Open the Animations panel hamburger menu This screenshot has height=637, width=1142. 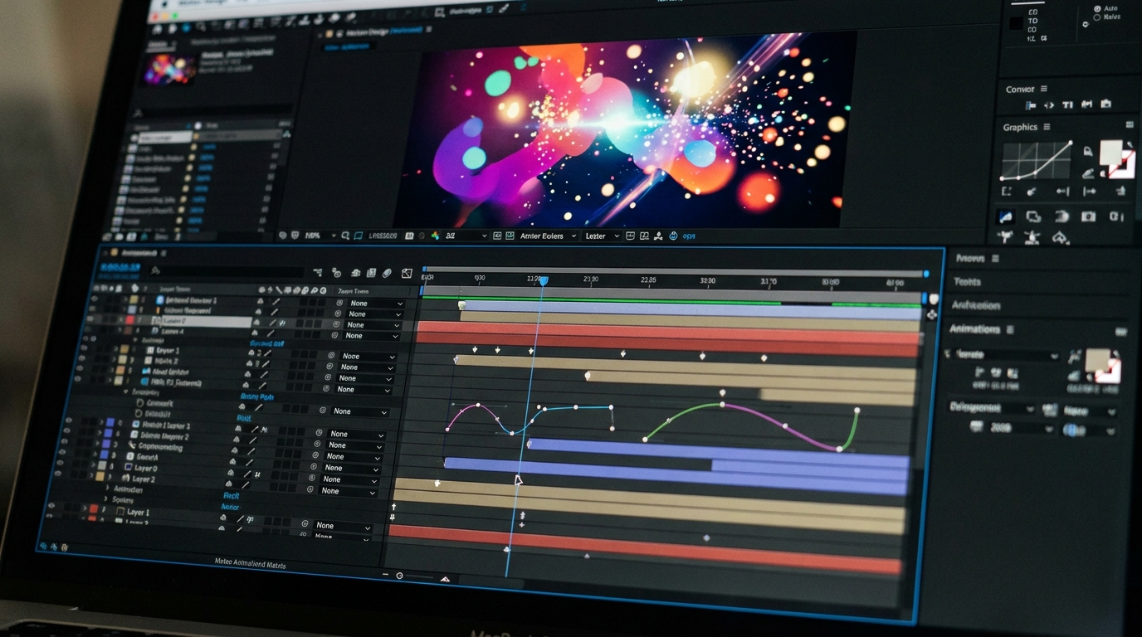click(1010, 329)
